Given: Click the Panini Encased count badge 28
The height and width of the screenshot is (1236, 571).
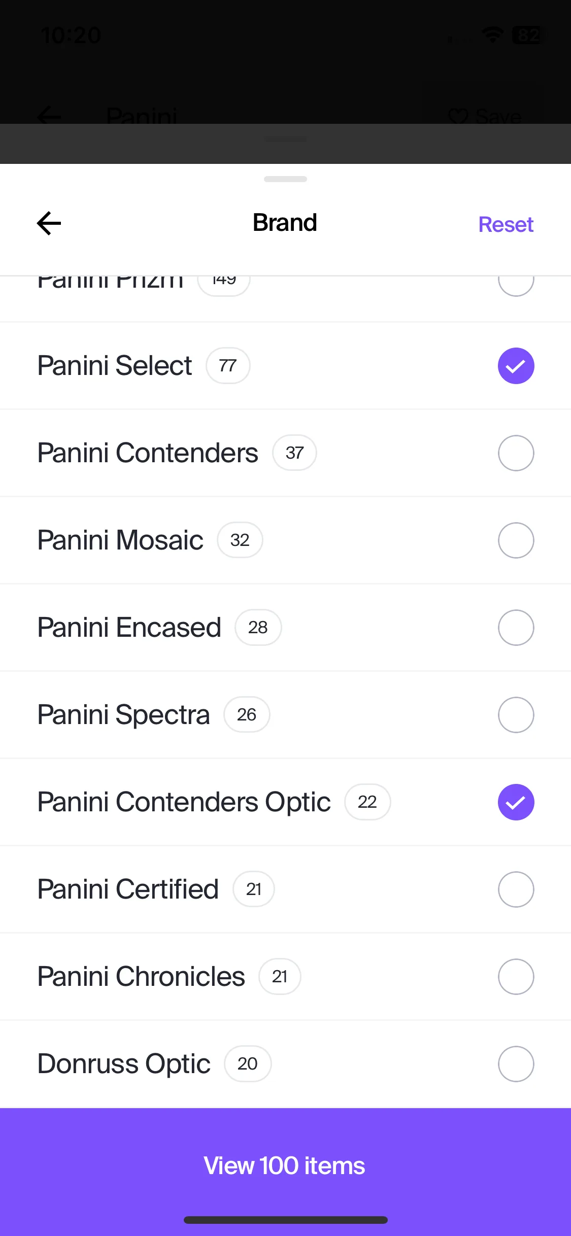Looking at the screenshot, I should pyautogui.click(x=258, y=627).
